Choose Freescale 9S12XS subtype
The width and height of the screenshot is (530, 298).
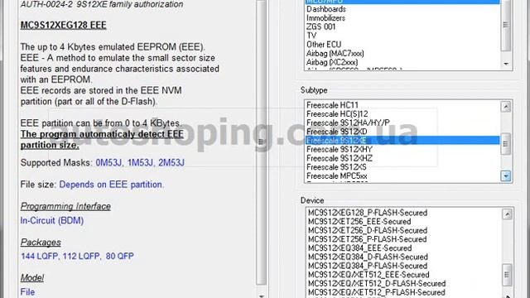(402, 167)
